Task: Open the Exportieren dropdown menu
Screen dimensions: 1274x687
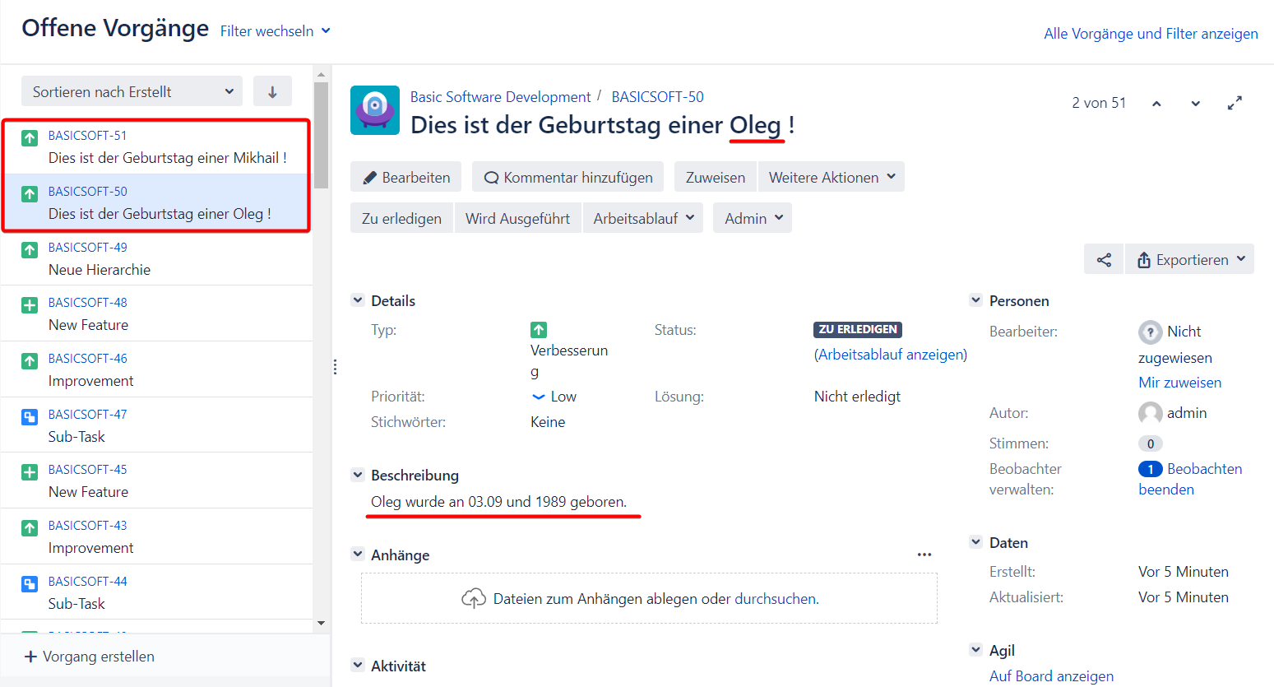Action: click(x=1190, y=260)
